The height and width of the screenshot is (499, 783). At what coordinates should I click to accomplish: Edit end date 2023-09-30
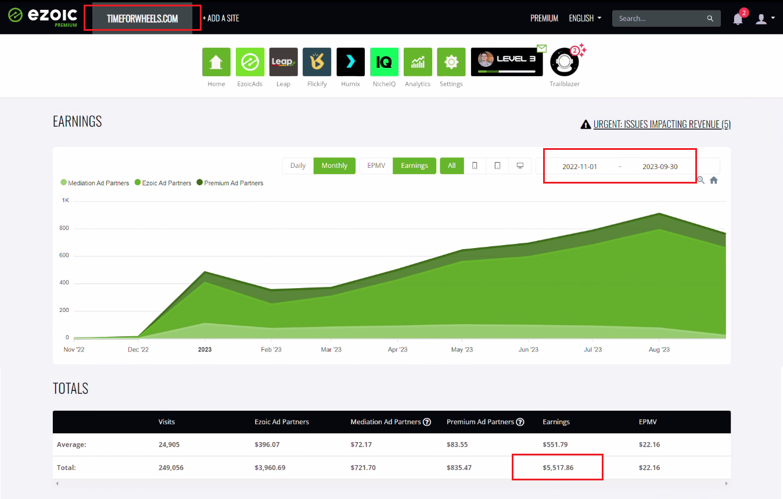click(660, 167)
